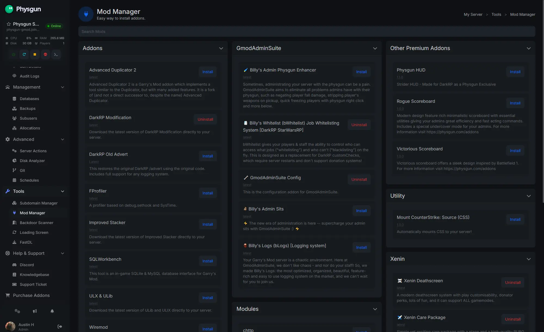
Task: Click the server start power icon
Action: pyautogui.click(x=14, y=54)
